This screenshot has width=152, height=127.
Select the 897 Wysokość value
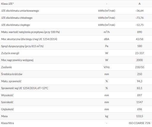[140, 95]
